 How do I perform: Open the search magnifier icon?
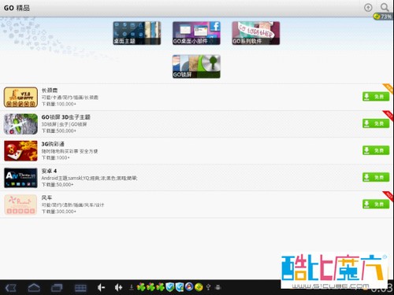pos(385,7)
